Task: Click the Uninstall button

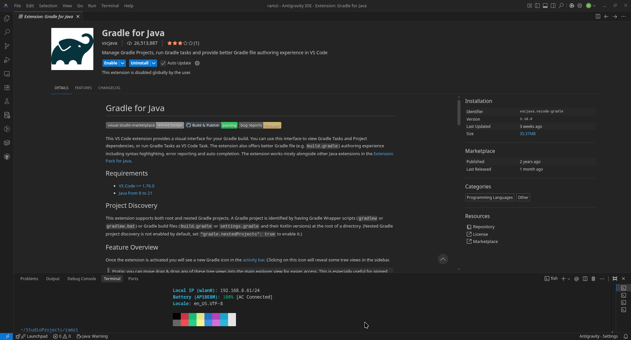Action: click(x=140, y=63)
